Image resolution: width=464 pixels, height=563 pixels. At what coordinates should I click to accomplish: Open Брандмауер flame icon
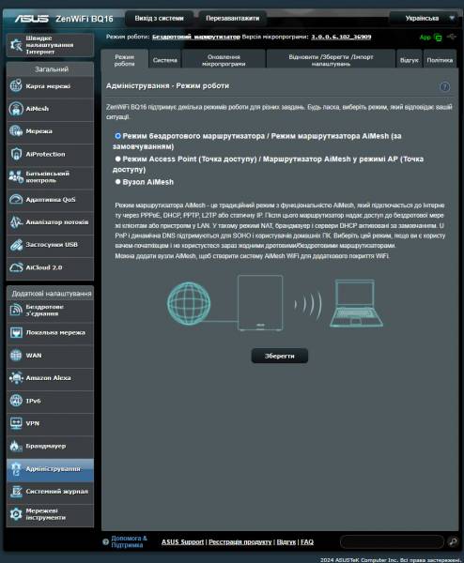16,446
